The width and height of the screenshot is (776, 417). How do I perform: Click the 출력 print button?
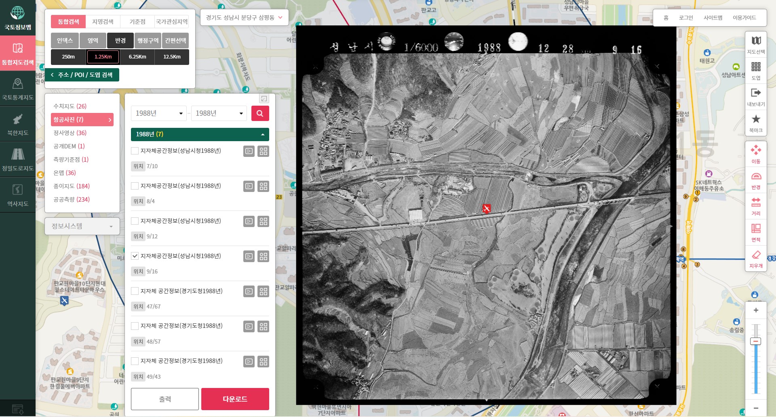[x=165, y=399]
